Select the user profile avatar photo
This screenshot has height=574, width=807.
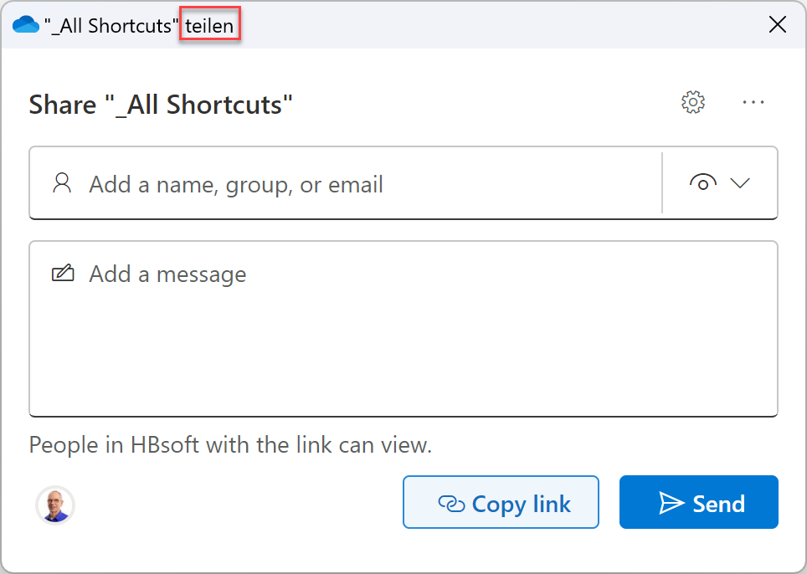click(55, 505)
